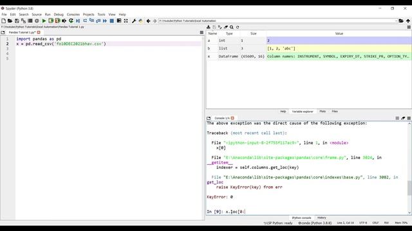Click Import data icon in Variable explorer
Image resolution: width=412 pixels, height=231 pixels.
[x=209, y=27]
